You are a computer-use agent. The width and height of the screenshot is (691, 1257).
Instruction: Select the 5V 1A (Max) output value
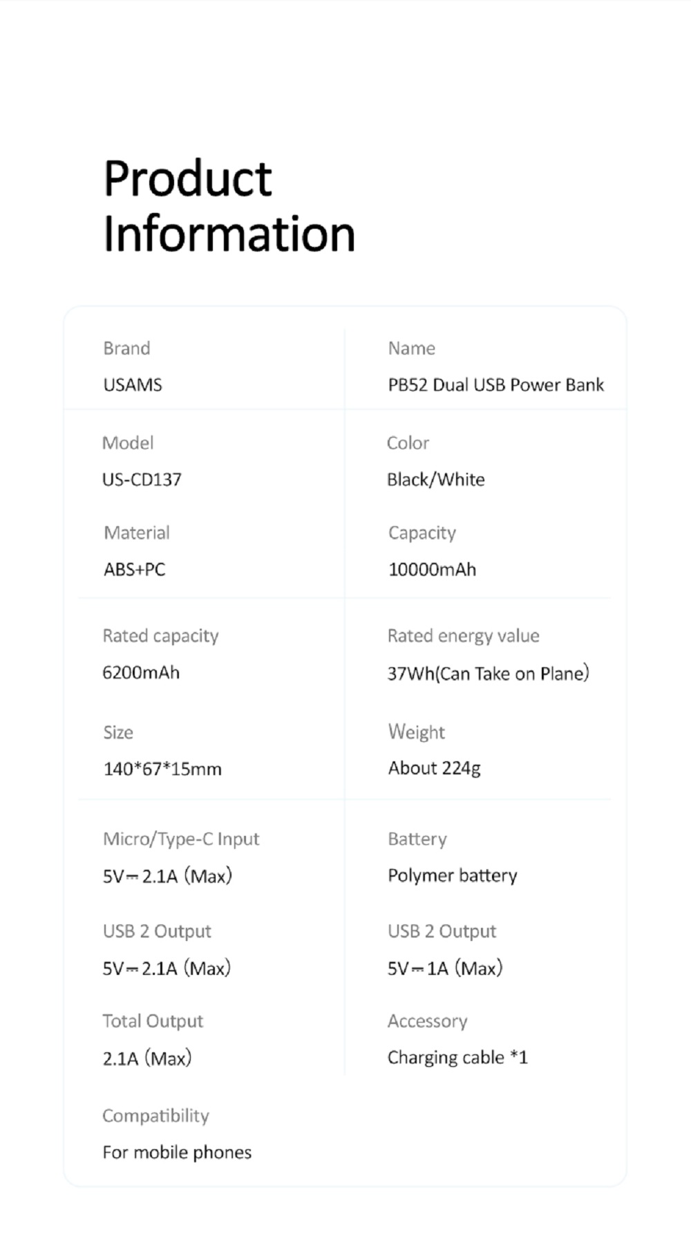445,968
